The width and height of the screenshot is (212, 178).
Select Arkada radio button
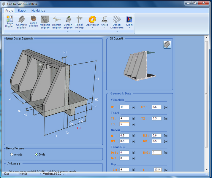click(12, 154)
